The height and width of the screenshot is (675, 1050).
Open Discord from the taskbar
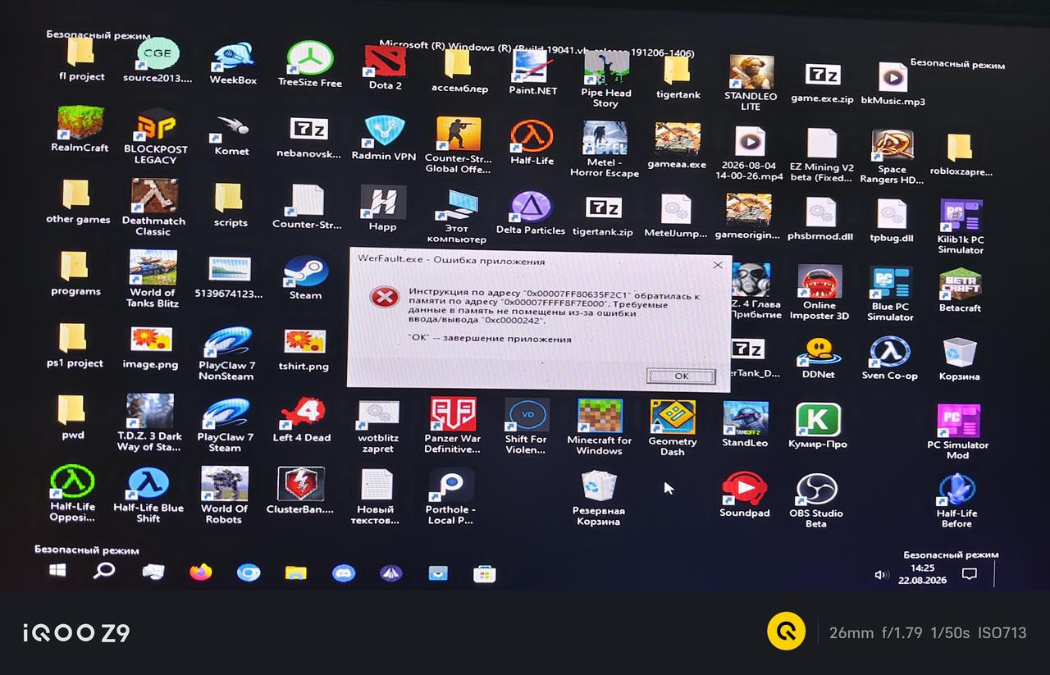coord(344,573)
